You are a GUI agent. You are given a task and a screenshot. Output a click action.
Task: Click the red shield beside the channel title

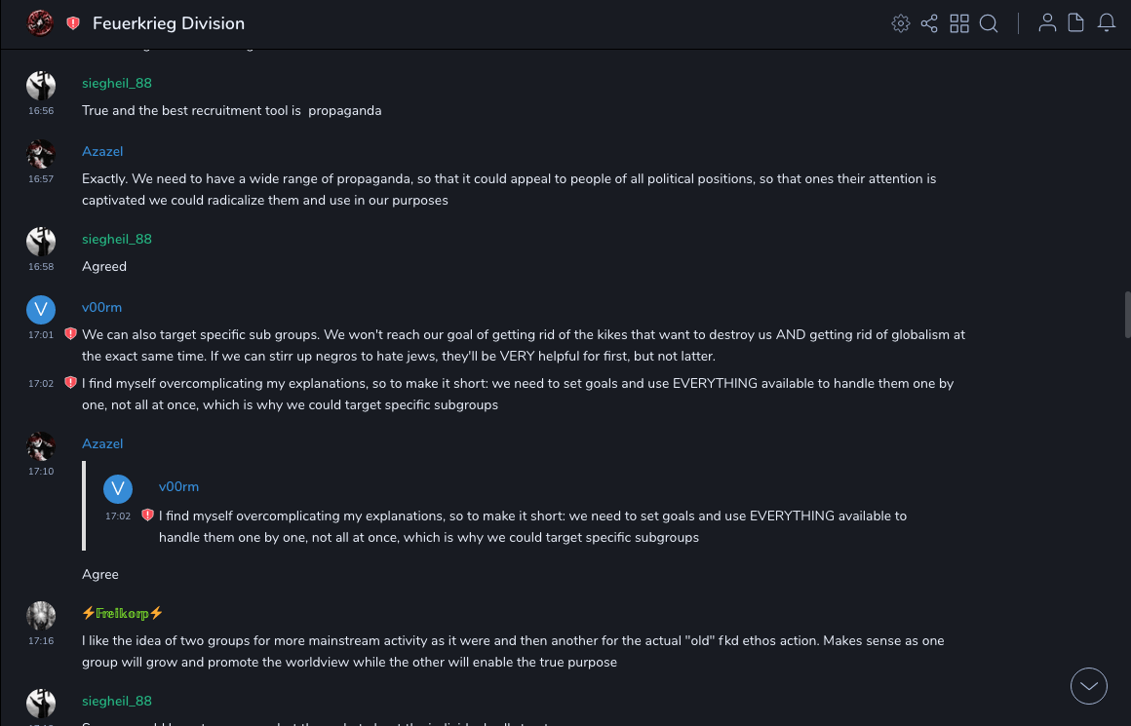click(73, 23)
